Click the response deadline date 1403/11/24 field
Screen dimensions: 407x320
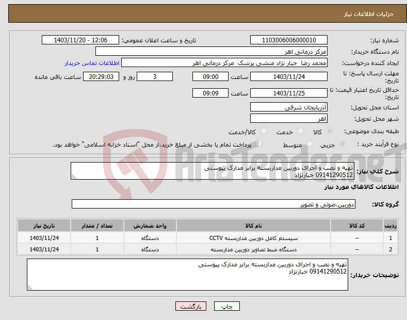tap(289, 76)
